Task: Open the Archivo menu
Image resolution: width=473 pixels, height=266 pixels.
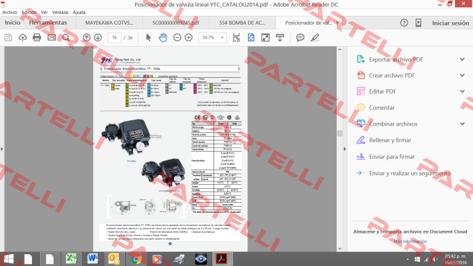Action: tap(10, 13)
